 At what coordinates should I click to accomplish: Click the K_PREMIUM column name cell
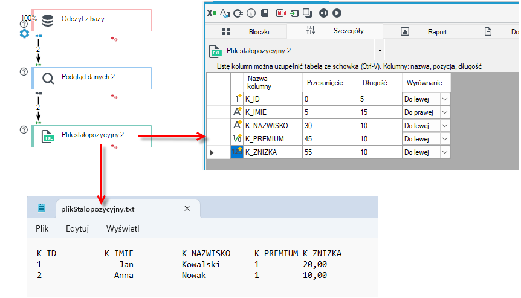pos(273,139)
